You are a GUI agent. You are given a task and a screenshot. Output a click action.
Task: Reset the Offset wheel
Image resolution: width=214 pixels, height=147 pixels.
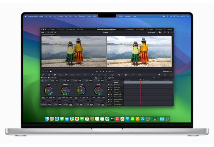point(104,85)
